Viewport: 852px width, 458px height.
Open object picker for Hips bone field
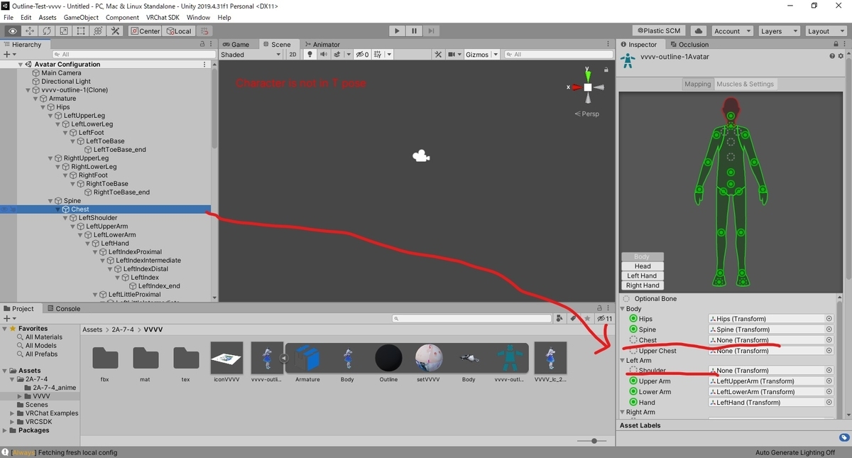coord(829,319)
